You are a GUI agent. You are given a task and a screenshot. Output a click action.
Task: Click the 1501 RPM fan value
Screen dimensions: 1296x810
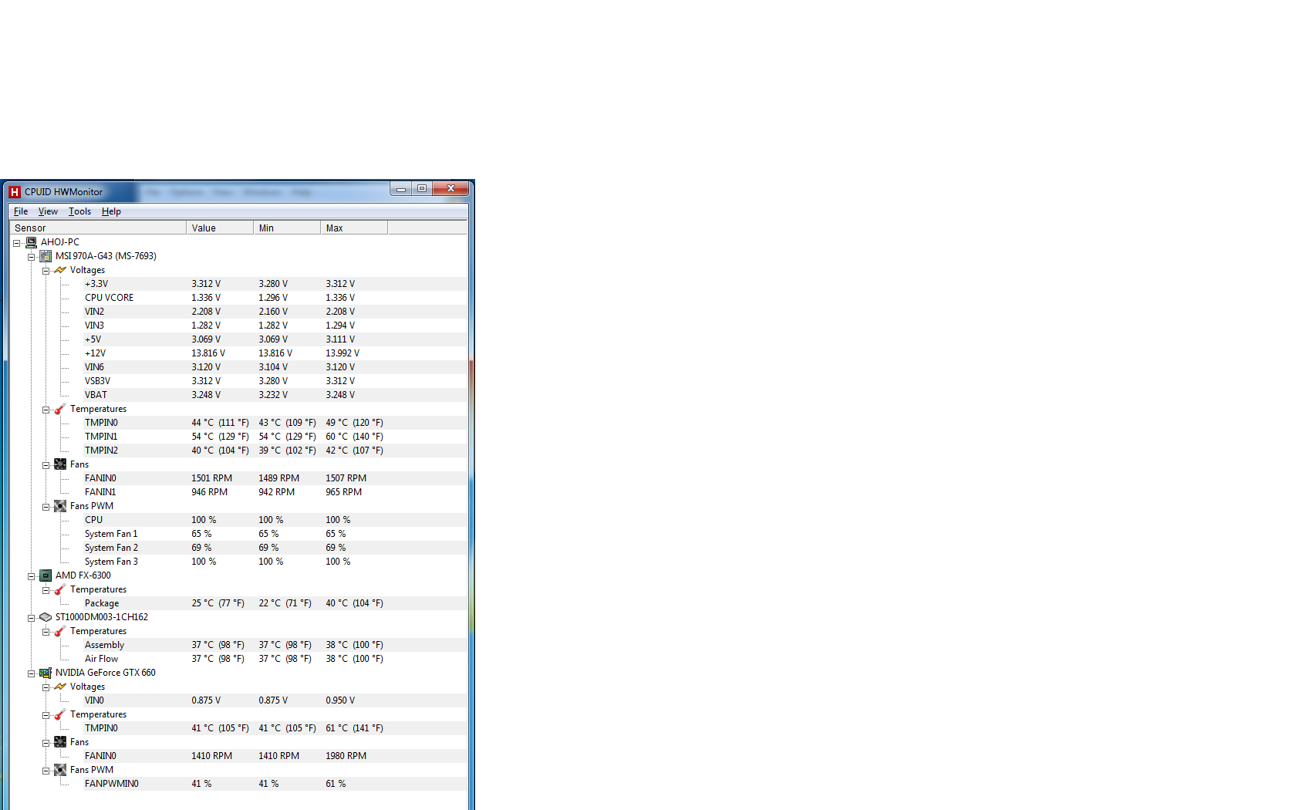(x=212, y=478)
